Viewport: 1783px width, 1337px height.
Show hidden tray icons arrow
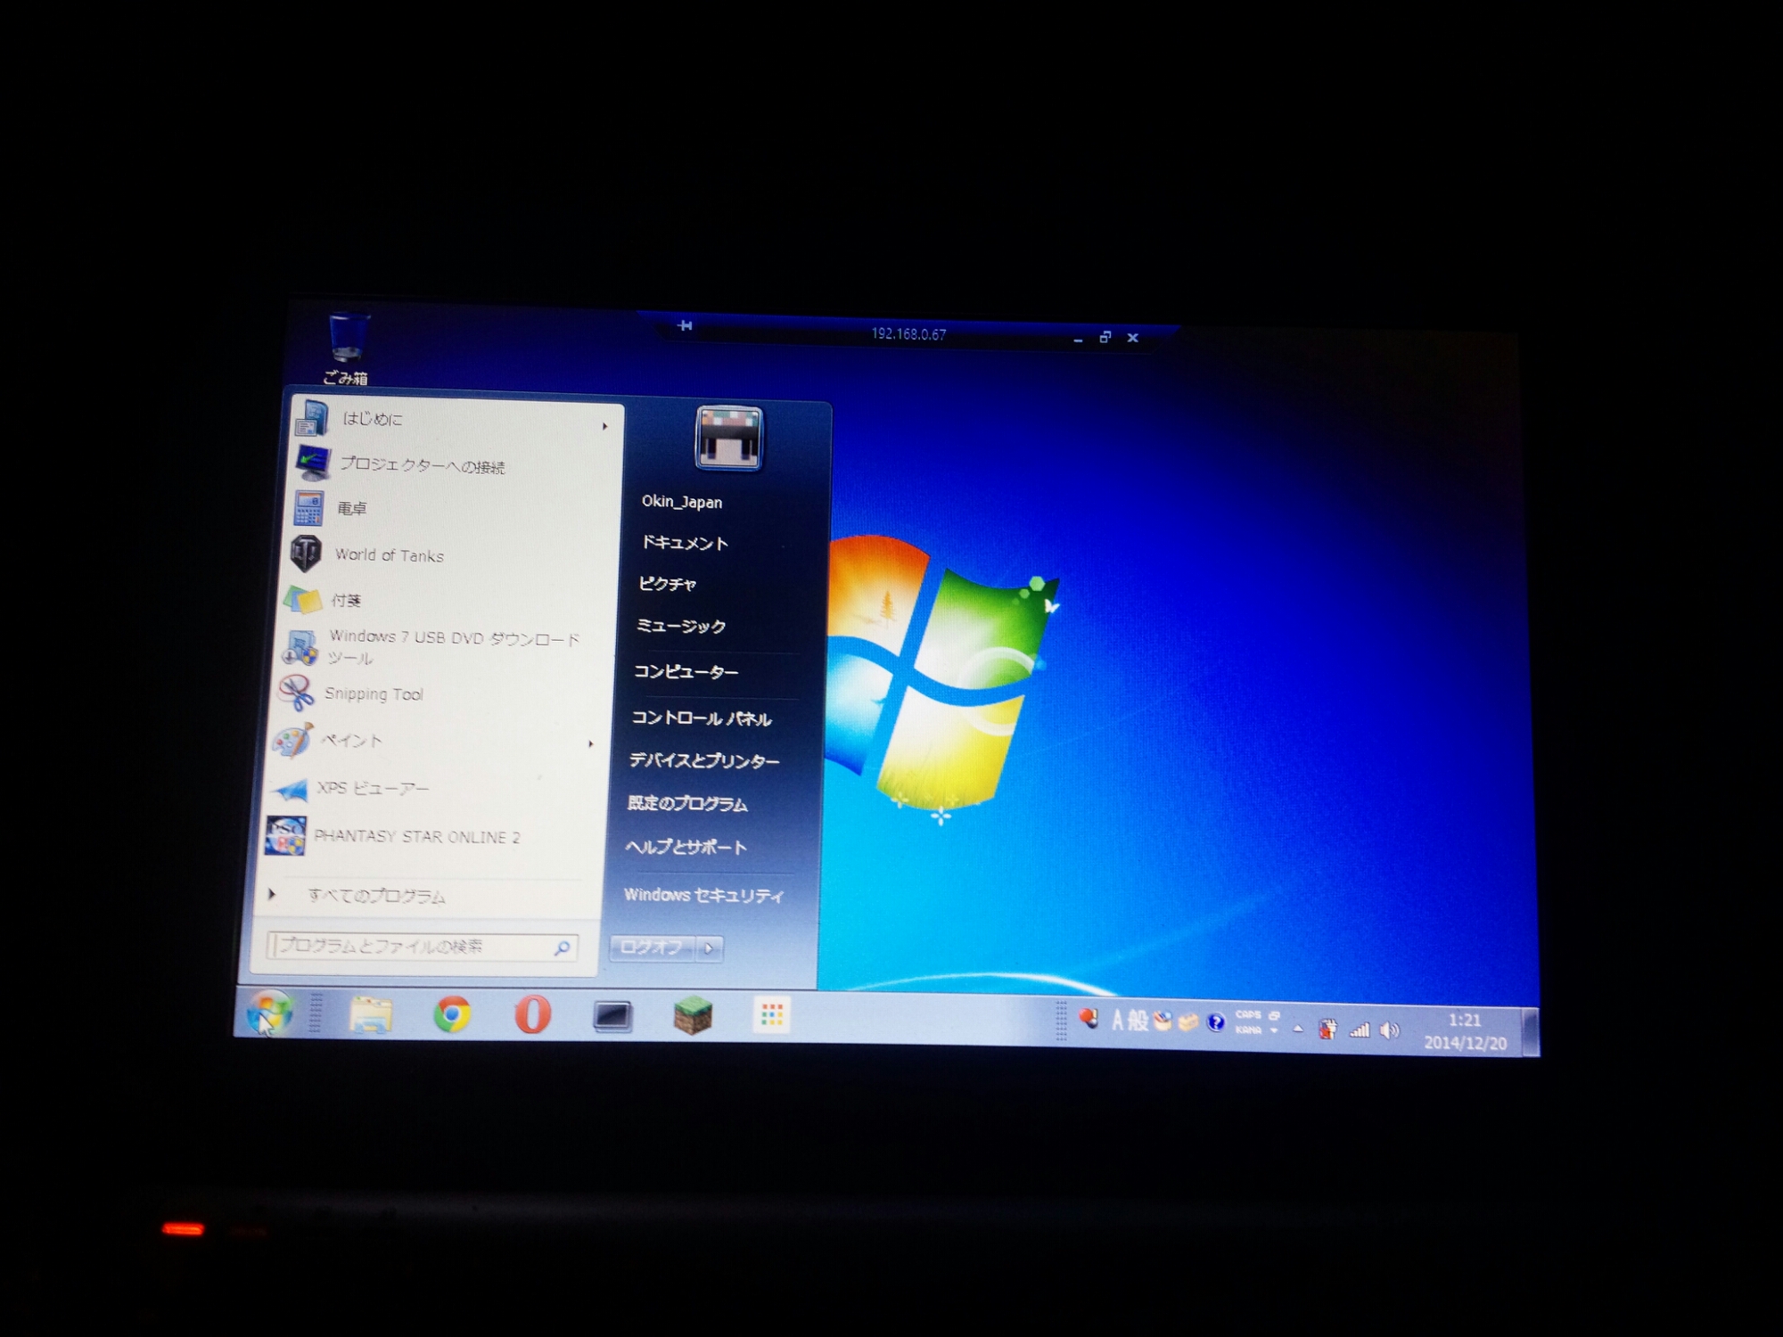tap(1298, 1029)
